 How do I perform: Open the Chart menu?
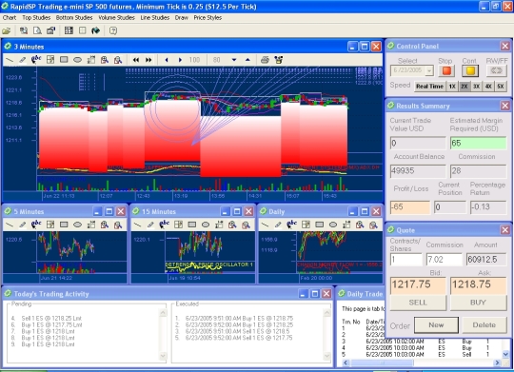tap(10, 18)
